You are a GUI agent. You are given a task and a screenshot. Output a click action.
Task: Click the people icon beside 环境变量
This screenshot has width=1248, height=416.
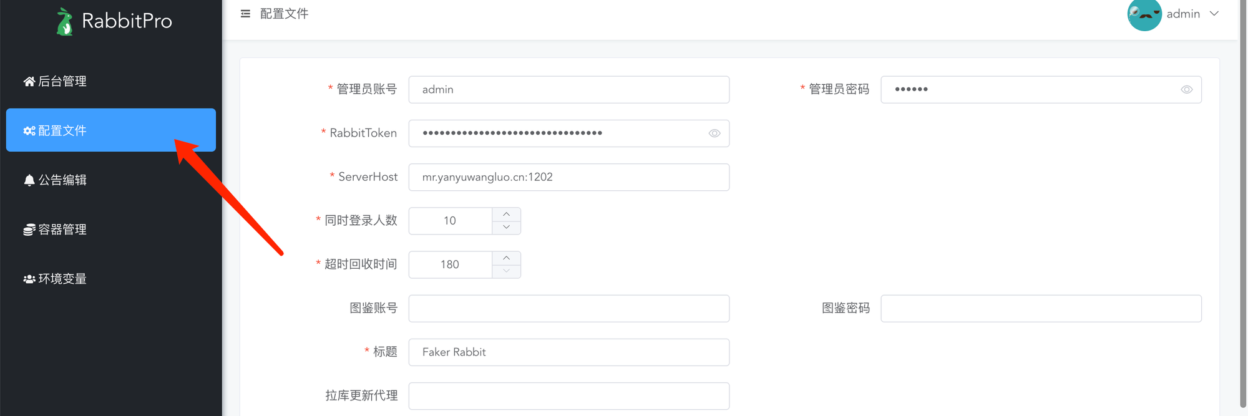click(x=27, y=278)
